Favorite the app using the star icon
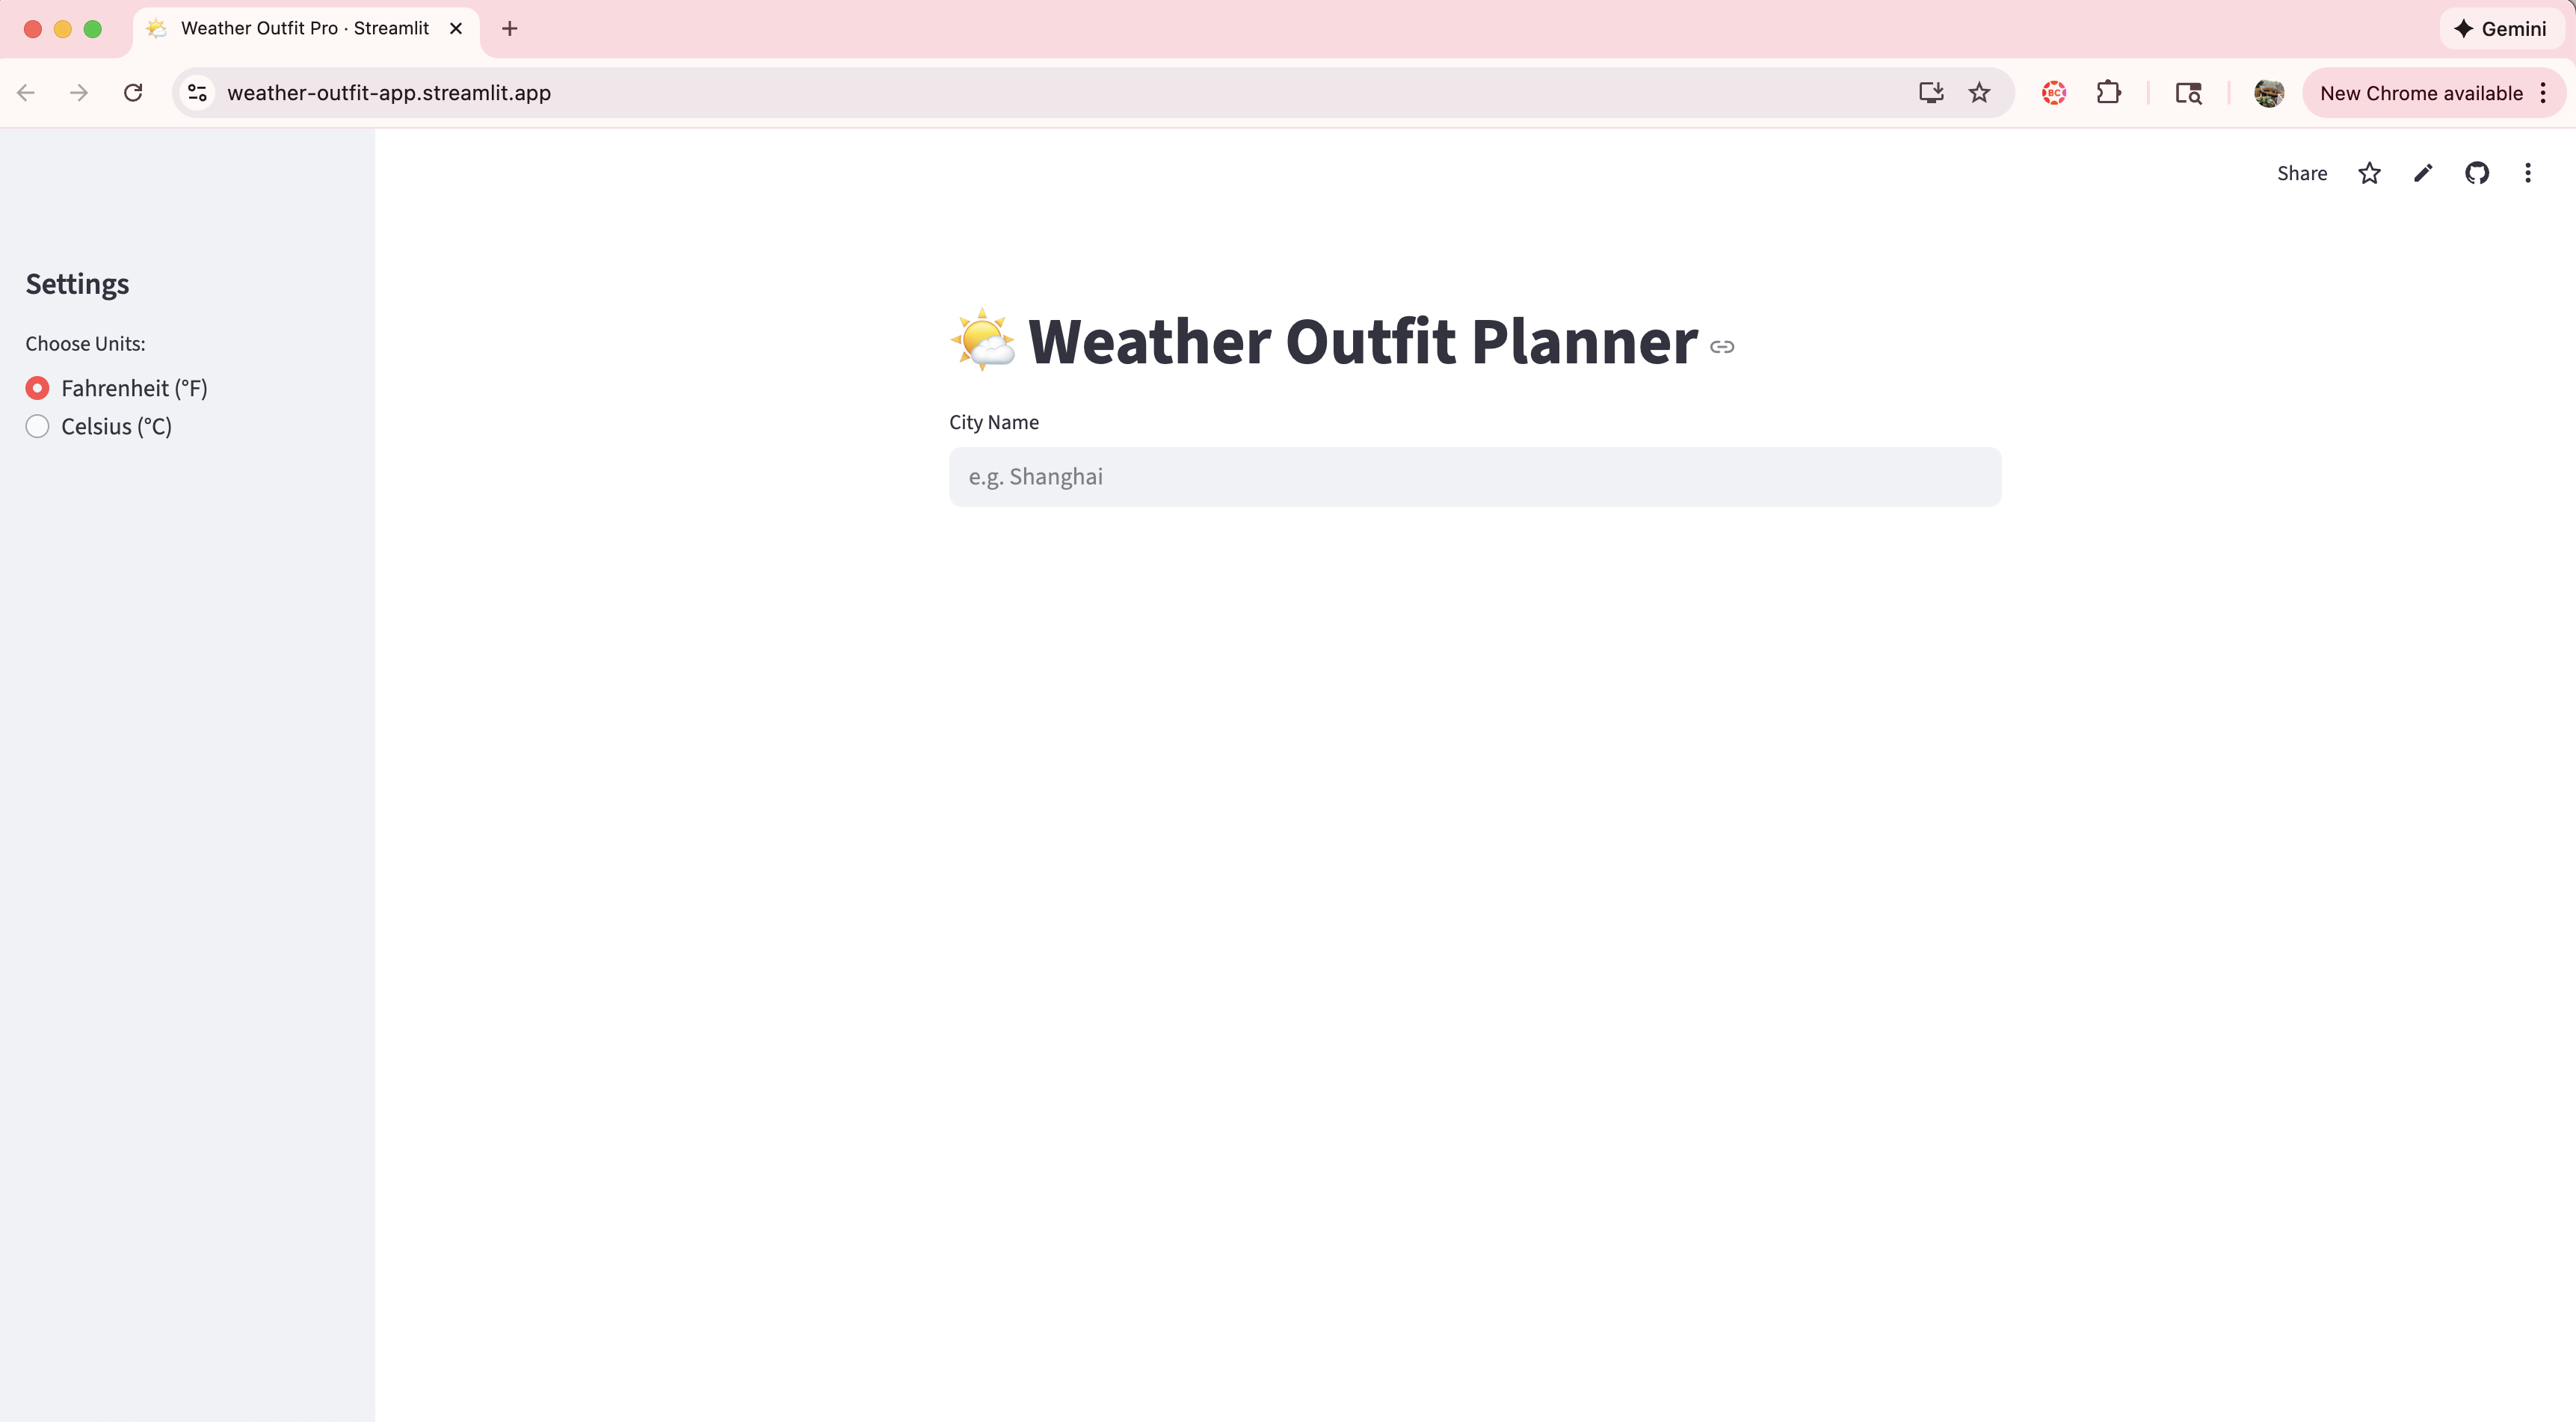 tap(2368, 173)
